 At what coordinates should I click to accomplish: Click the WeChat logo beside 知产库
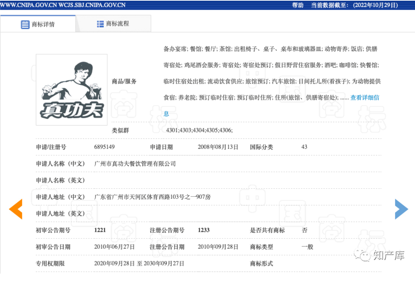(362, 255)
